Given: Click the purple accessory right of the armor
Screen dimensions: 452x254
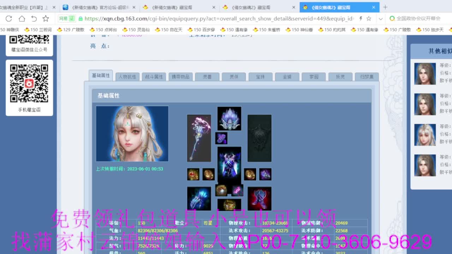Looking at the screenshot, I should [265, 174].
